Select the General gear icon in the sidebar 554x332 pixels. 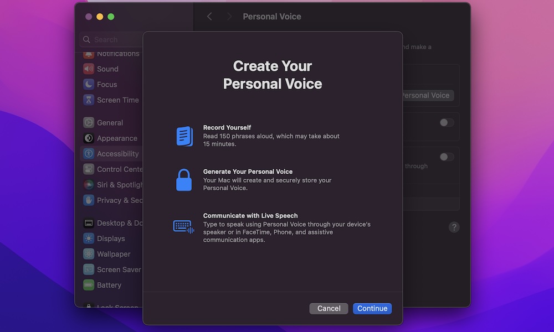89,122
